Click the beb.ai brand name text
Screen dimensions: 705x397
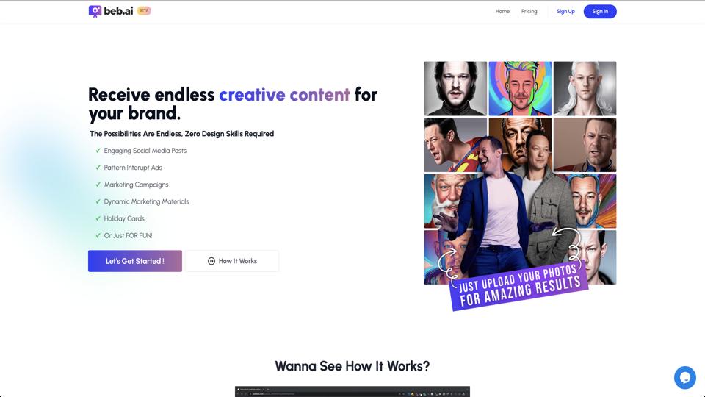pos(118,11)
